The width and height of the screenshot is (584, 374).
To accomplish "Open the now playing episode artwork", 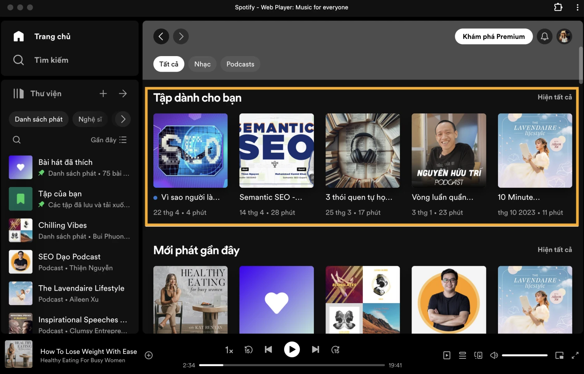I will [x=19, y=354].
